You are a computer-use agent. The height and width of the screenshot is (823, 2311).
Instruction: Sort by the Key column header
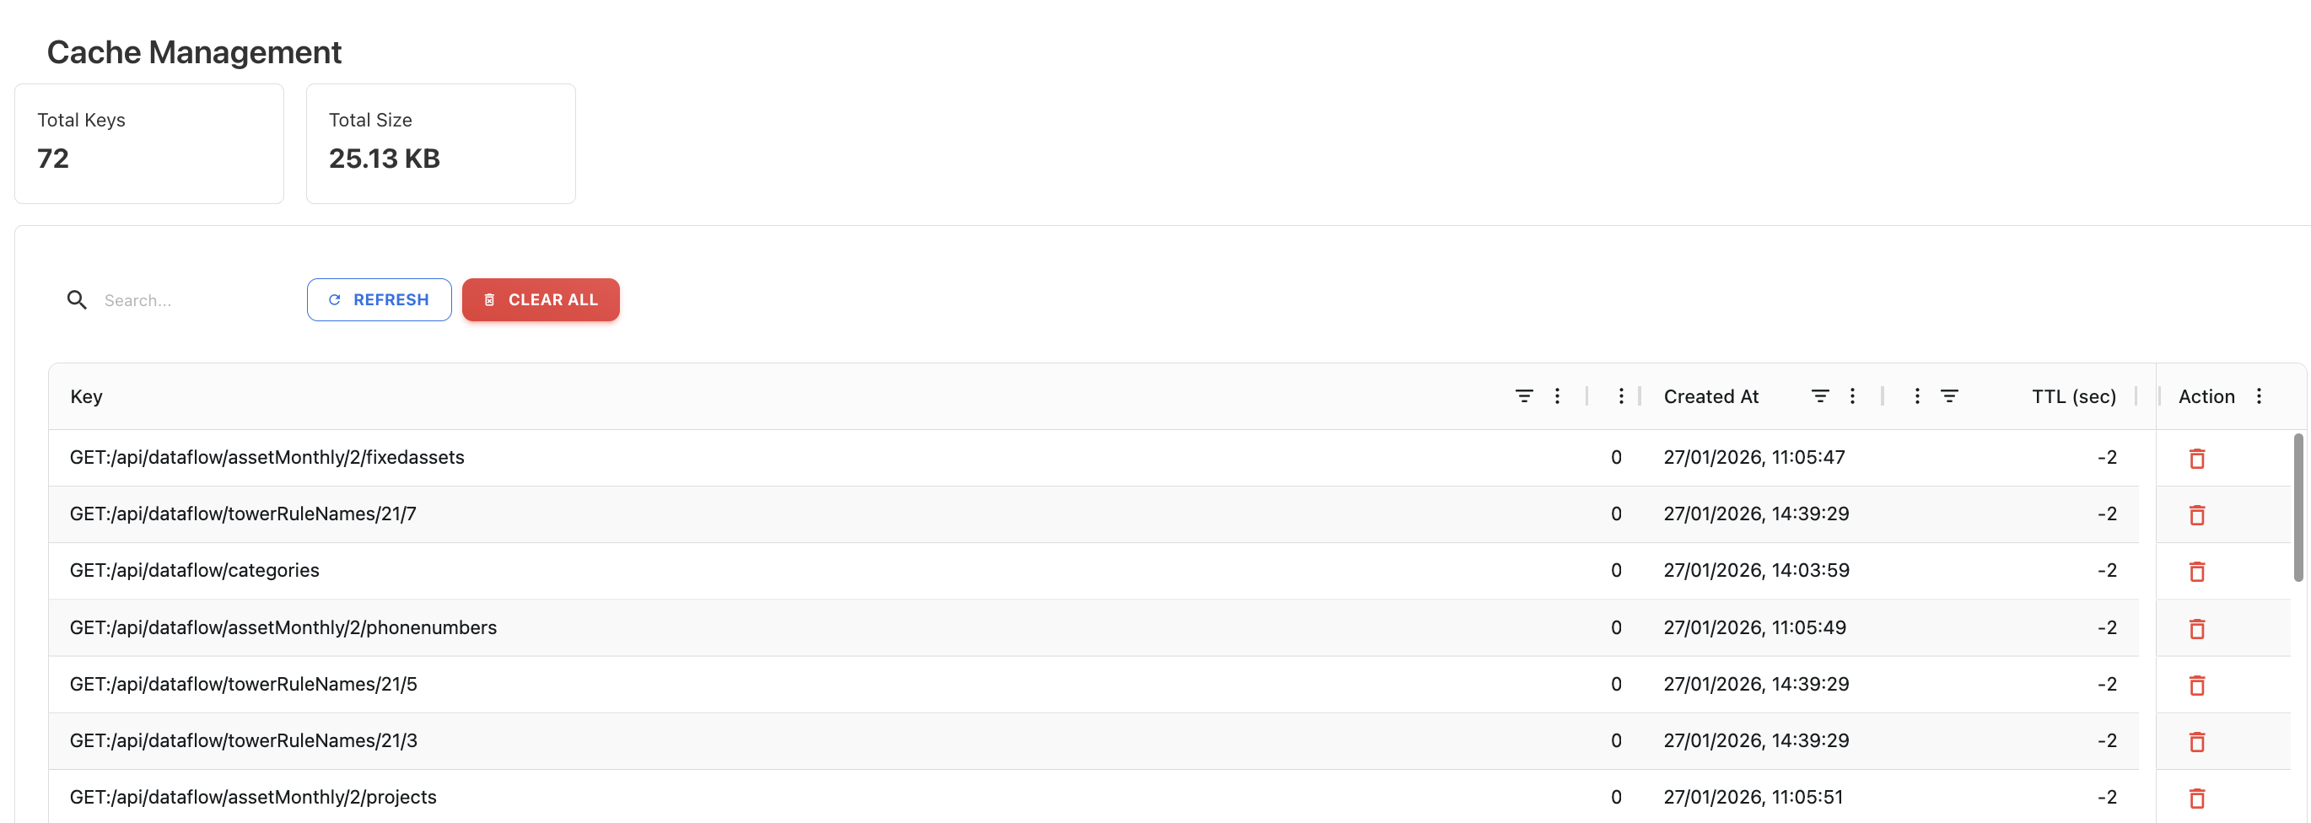[x=86, y=396]
